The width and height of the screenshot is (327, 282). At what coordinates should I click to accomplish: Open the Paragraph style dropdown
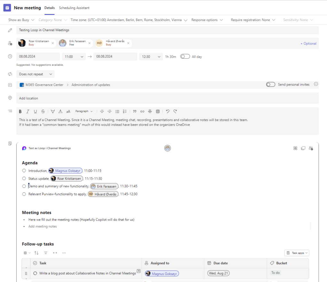click(x=84, y=111)
